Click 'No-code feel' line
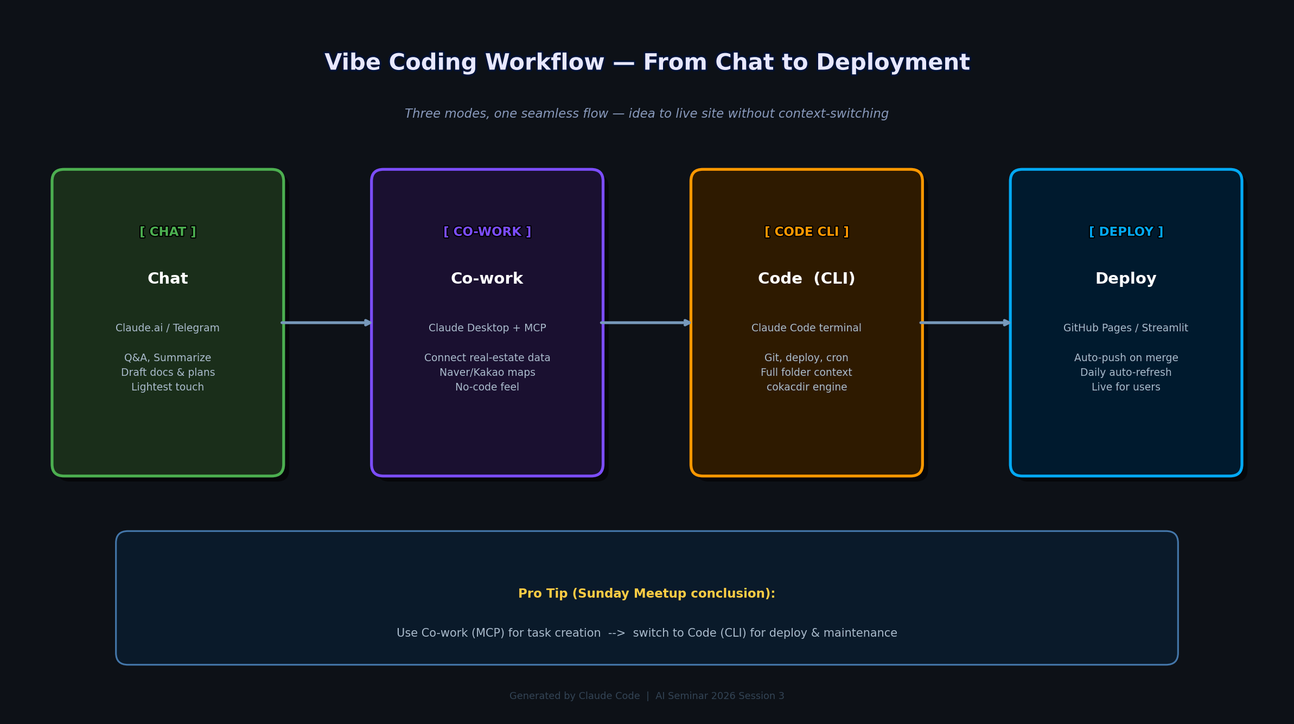Screen dimensions: 1294x724 (x=487, y=387)
